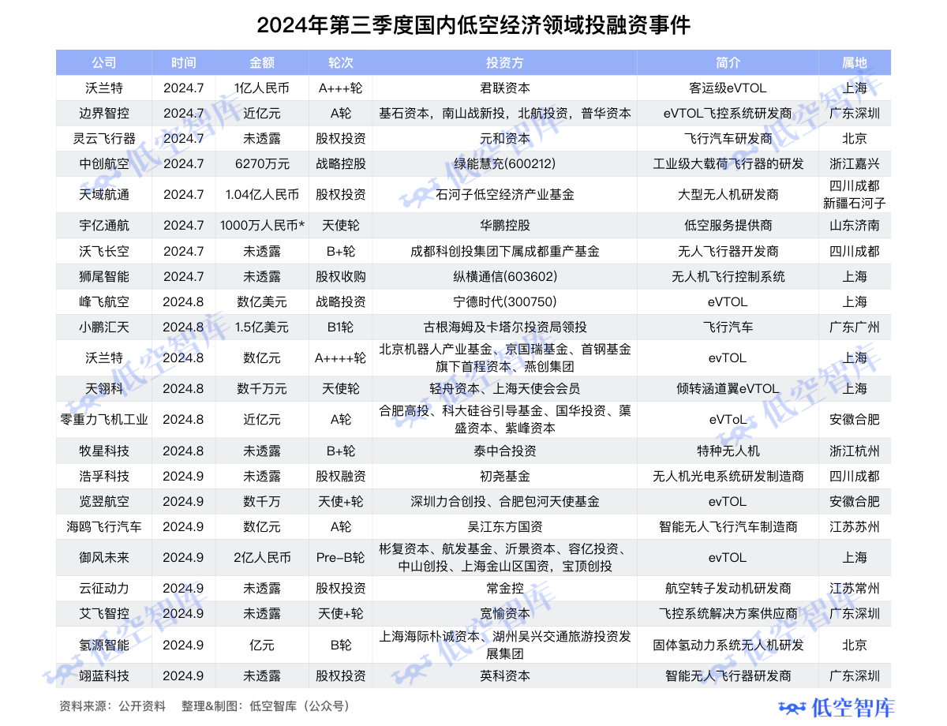Click the chart title about 2024年第三季度
Image resolution: width=947 pixels, height=726 pixels.
[473, 25]
